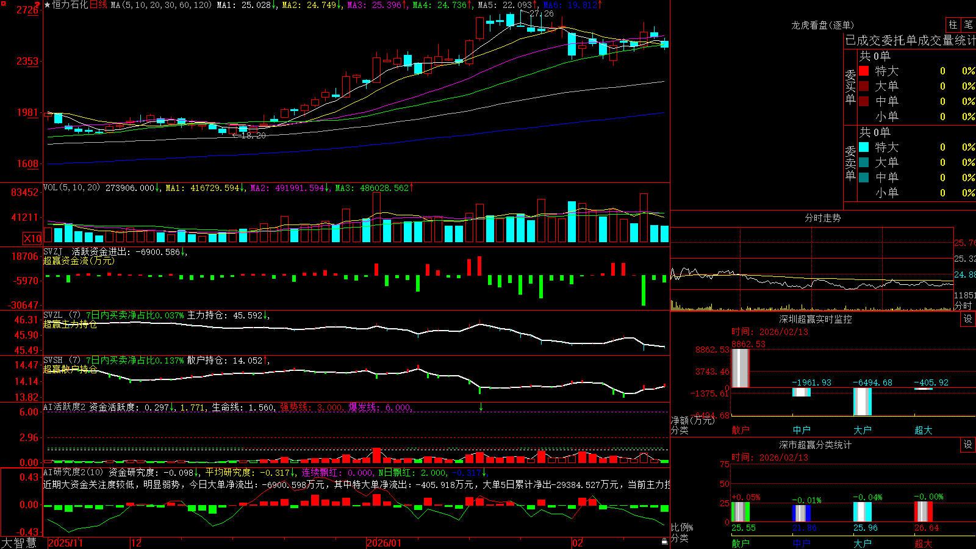Open 设 settings for 深圳超赢实时监控
This screenshot has height=549, width=976.
click(x=968, y=319)
